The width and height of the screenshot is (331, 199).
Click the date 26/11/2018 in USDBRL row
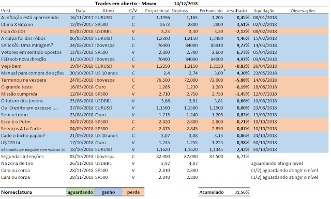(x=82, y=163)
